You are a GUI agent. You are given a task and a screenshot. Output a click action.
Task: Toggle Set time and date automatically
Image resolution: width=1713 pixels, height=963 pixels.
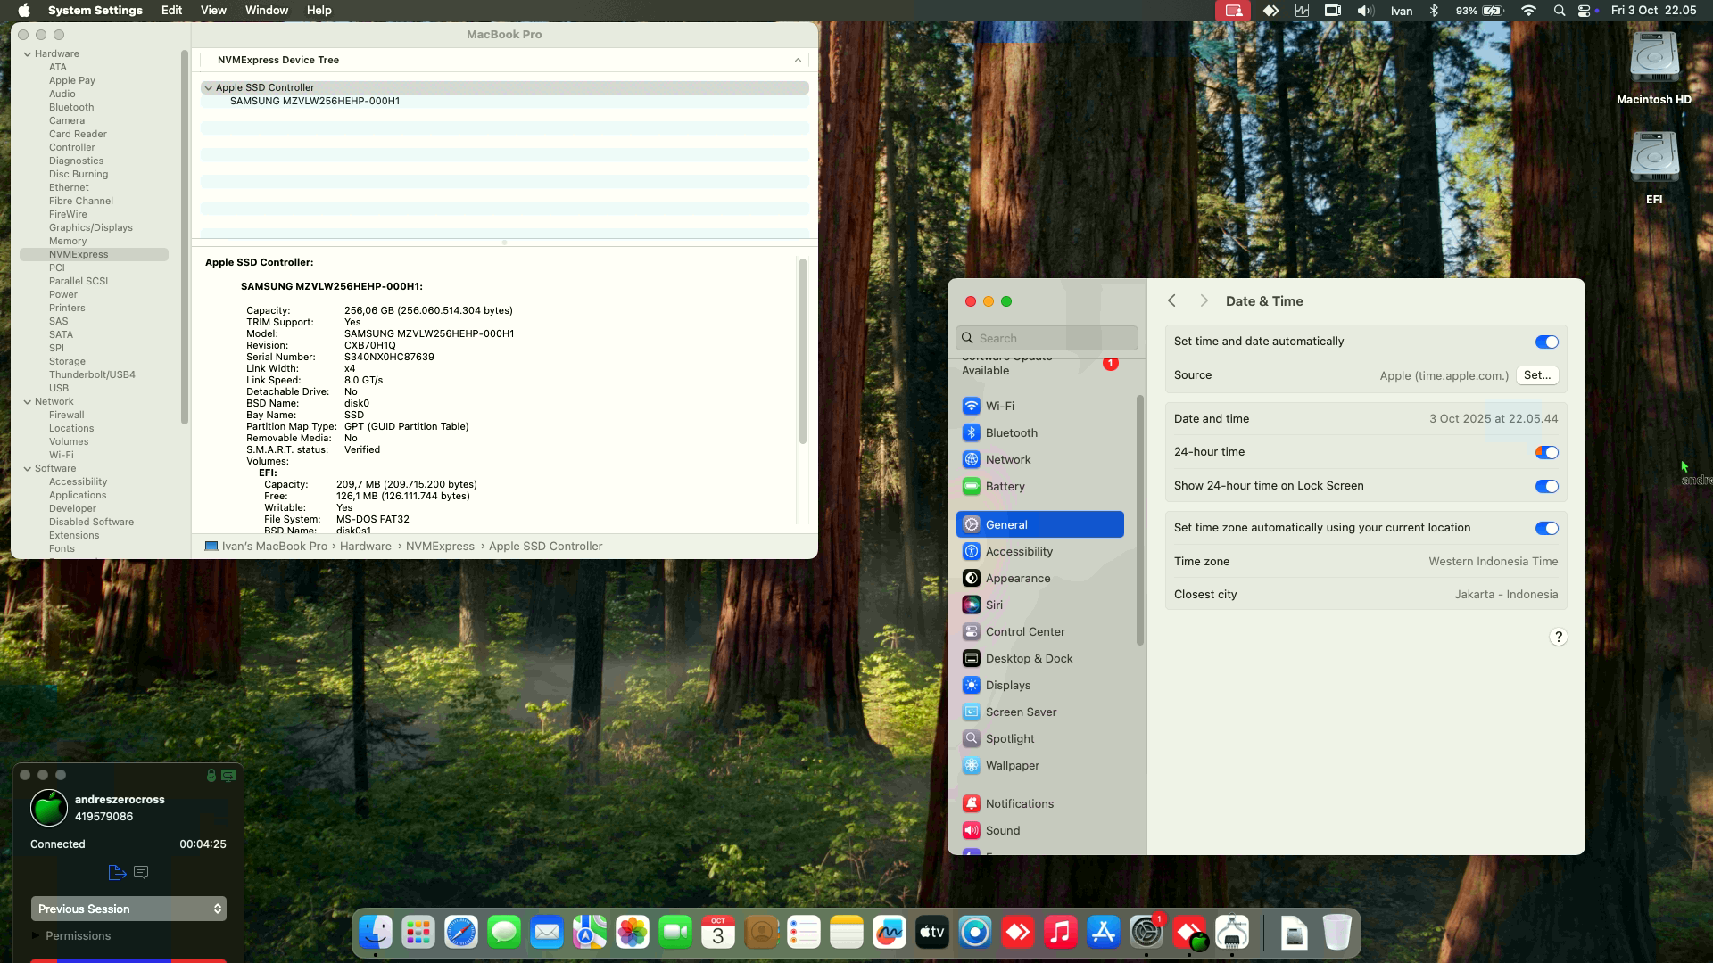(1546, 342)
